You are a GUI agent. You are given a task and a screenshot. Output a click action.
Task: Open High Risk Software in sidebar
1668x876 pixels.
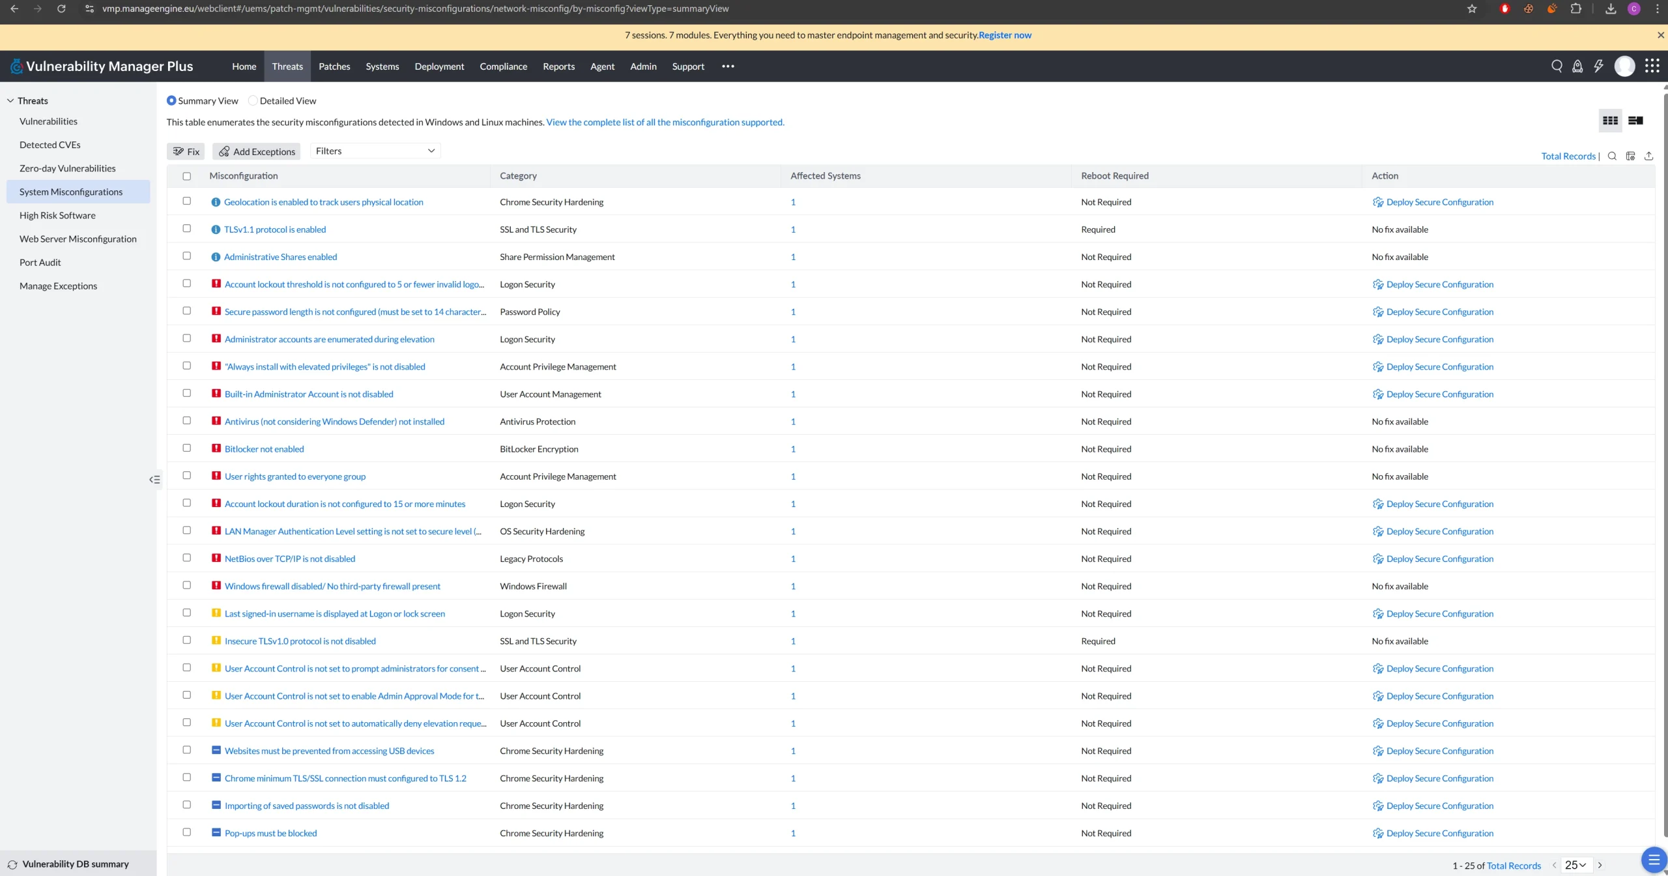point(57,215)
